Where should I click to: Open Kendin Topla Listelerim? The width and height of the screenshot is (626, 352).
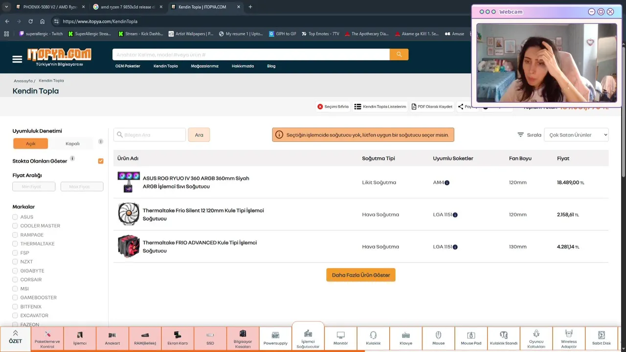point(380,107)
